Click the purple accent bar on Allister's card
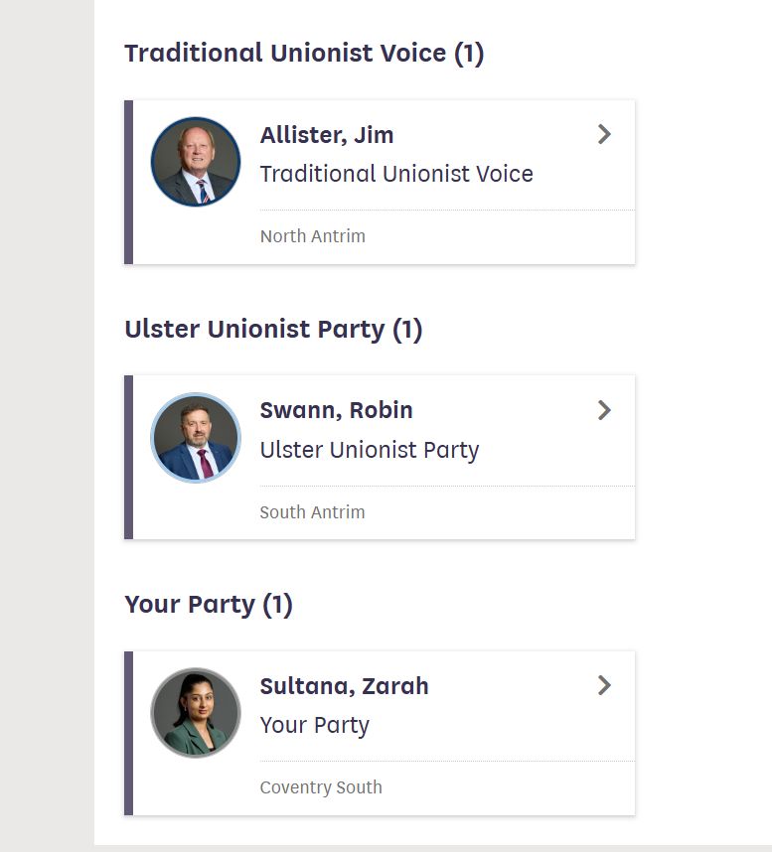 coord(128,182)
